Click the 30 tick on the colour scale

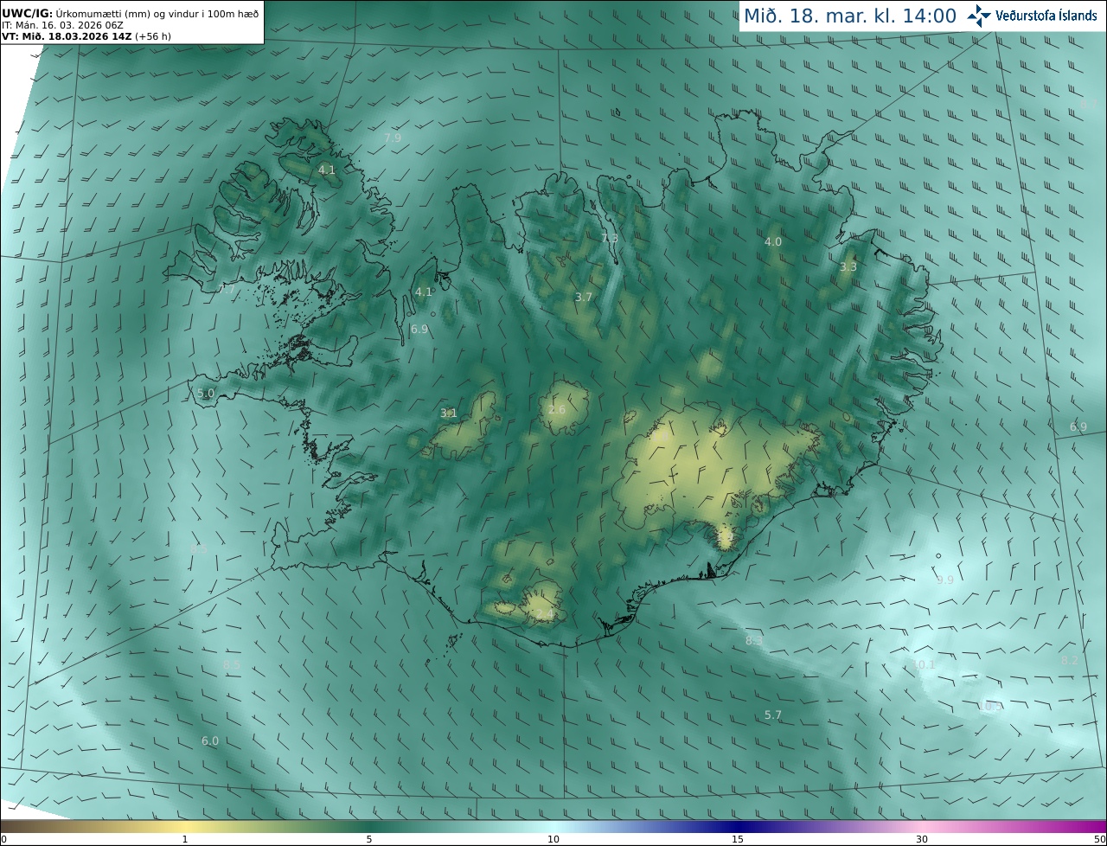click(x=922, y=839)
